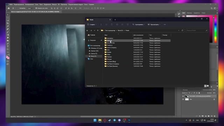The image size is (224, 126).
Task: Switch to Swatches panel tab
Action: pos(189,13)
